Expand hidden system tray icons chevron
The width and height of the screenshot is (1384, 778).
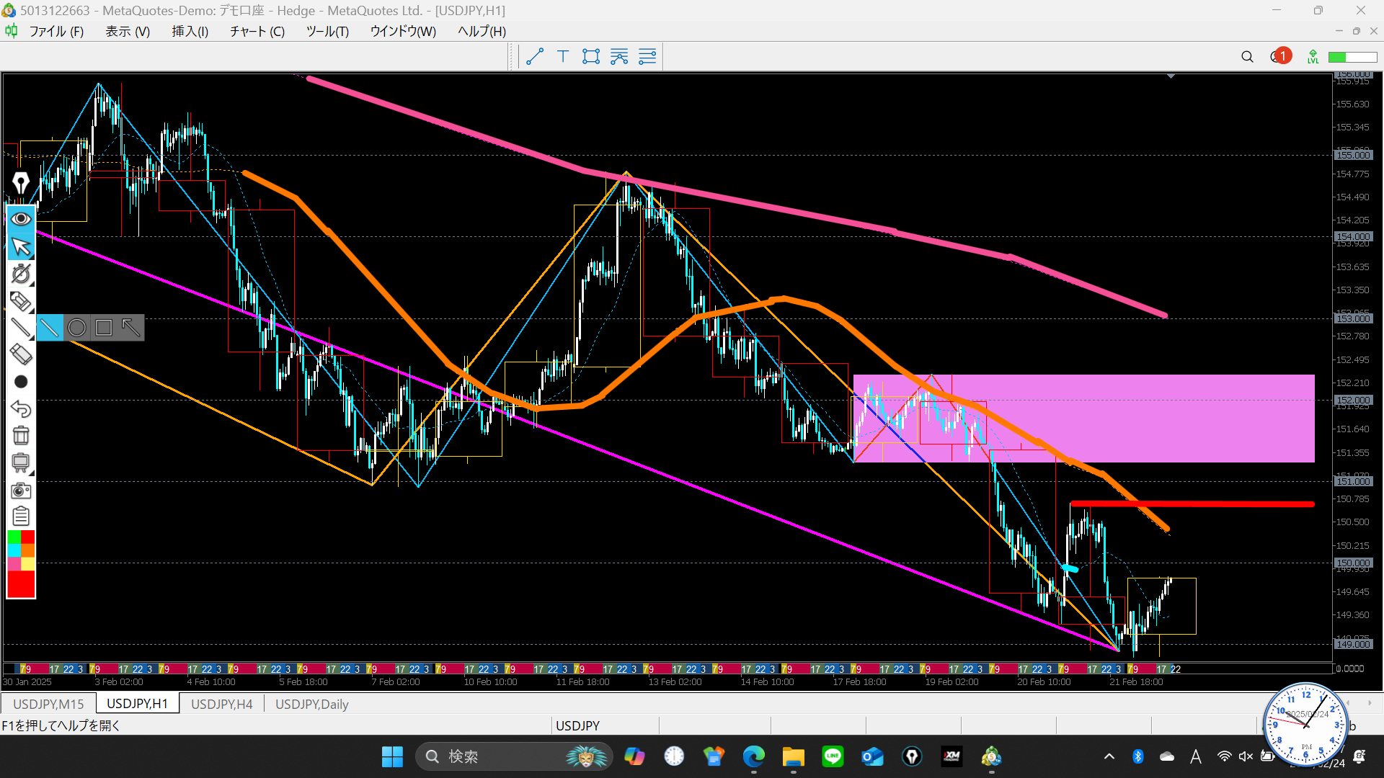coord(1109,756)
